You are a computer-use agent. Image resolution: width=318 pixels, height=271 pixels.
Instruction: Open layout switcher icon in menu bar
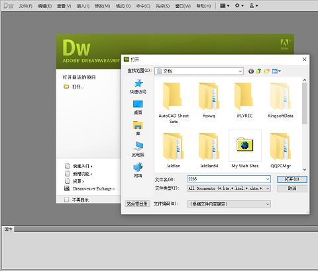click(225, 6)
